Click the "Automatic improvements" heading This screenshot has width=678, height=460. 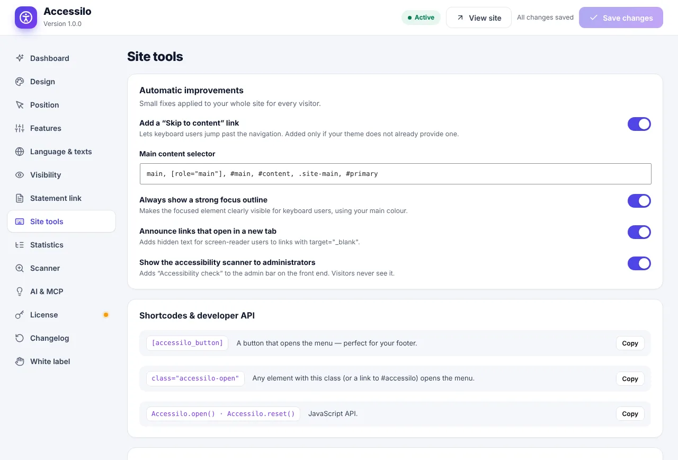191,90
